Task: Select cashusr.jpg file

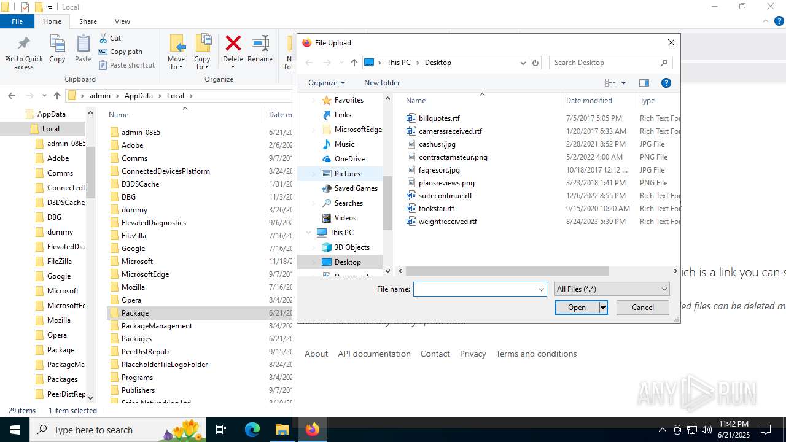Action: click(x=437, y=144)
